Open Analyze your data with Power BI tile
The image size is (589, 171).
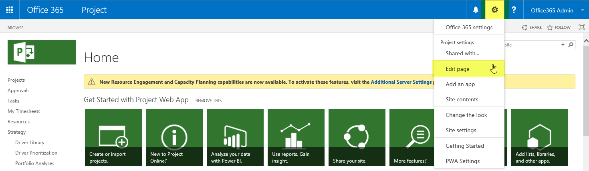click(x=235, y=137)
